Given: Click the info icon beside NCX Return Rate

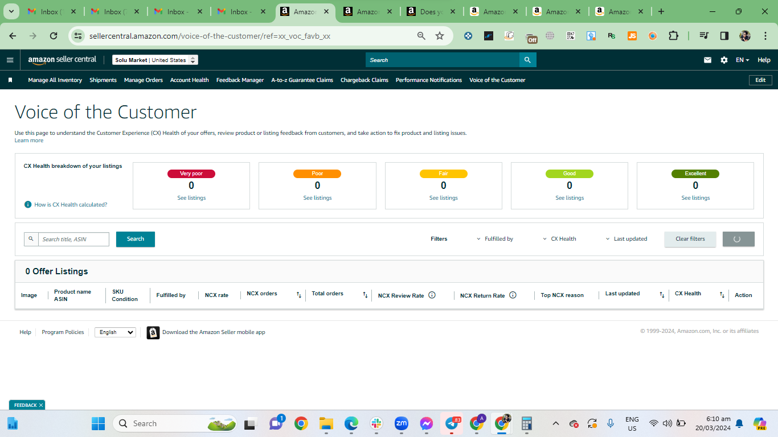Looking at the screenshot, I should tap(513, 295).
